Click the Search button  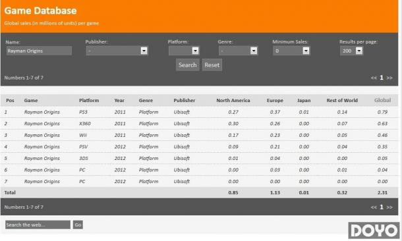point(188,65)
